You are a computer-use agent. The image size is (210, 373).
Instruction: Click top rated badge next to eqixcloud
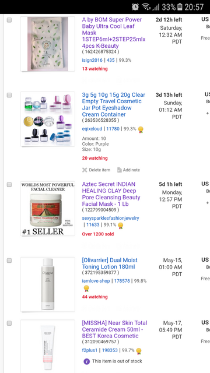coord(141,129)
